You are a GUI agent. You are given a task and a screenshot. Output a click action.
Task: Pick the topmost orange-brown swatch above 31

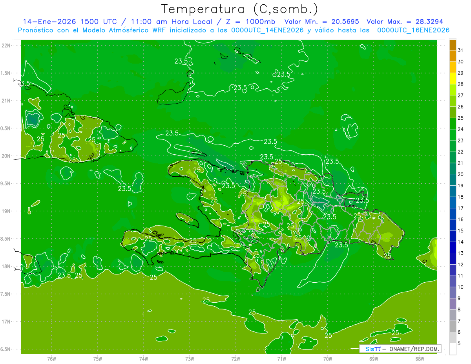click(x=453, y=45)
